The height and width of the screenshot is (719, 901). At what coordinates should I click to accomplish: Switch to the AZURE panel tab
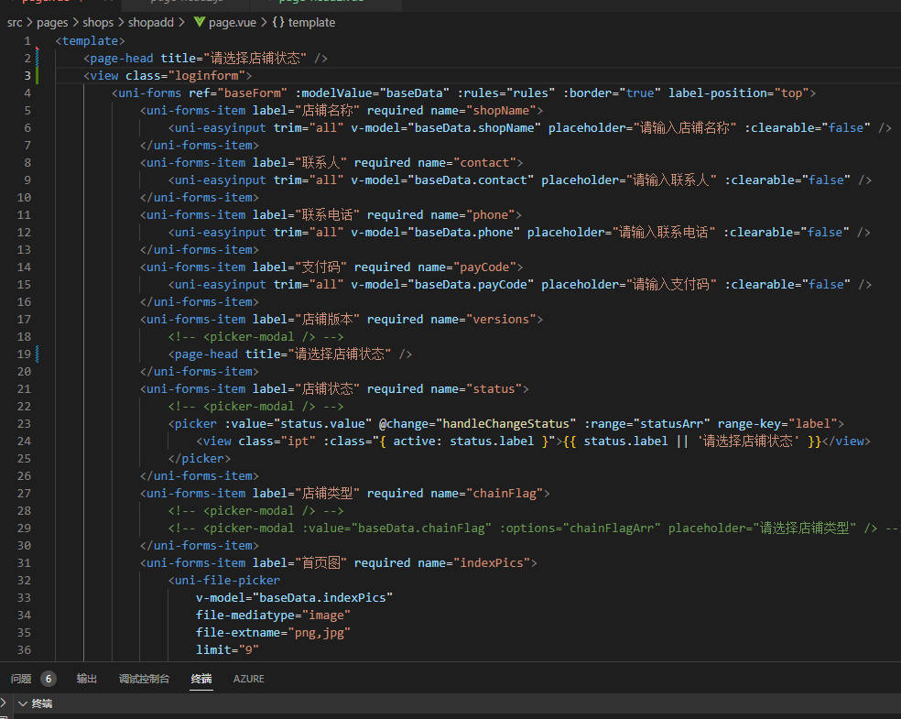coord(248,679)
